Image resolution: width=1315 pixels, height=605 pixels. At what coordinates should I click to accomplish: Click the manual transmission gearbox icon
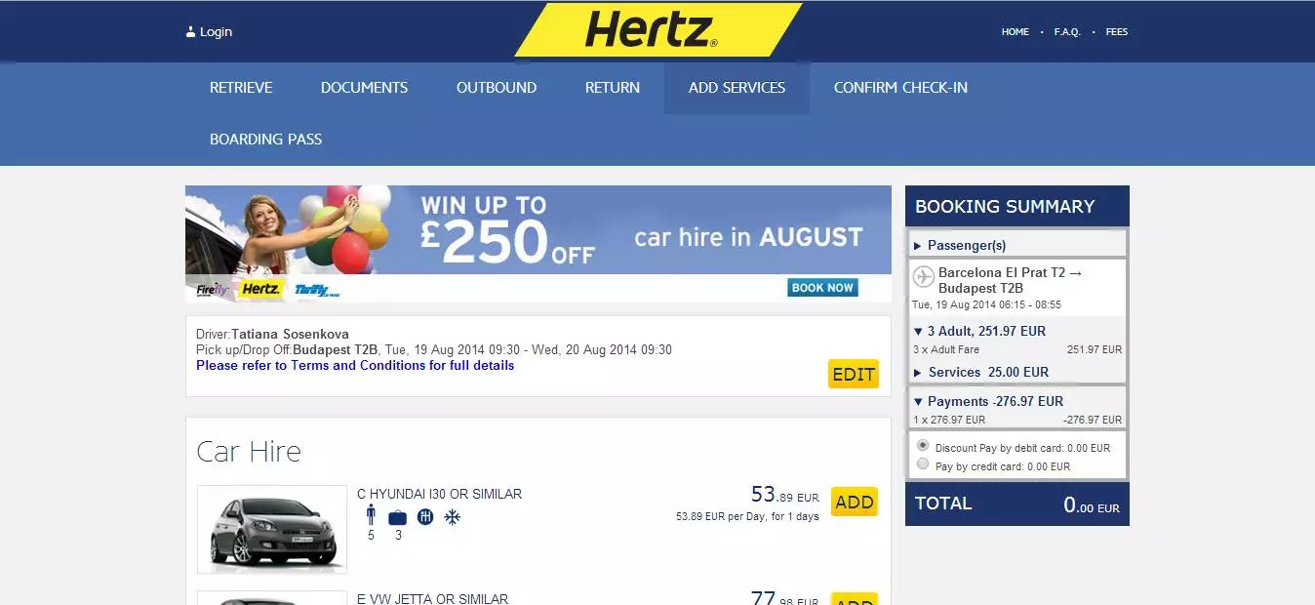click(425, 517)
